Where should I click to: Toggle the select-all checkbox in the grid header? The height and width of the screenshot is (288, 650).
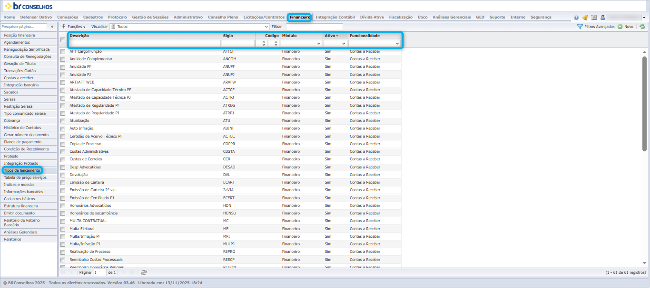[x=63, y=40]
